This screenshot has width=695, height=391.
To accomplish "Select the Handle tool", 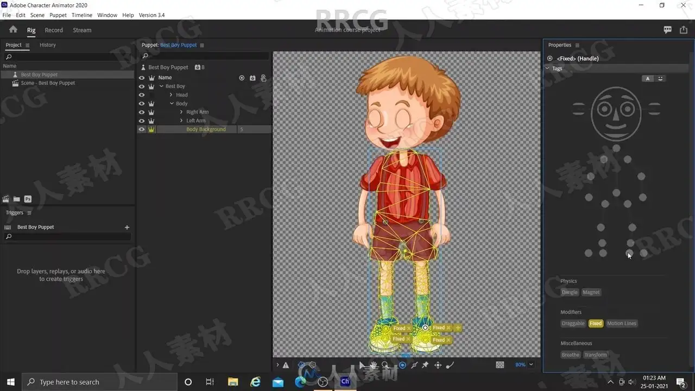I will (x=402, y=365).
